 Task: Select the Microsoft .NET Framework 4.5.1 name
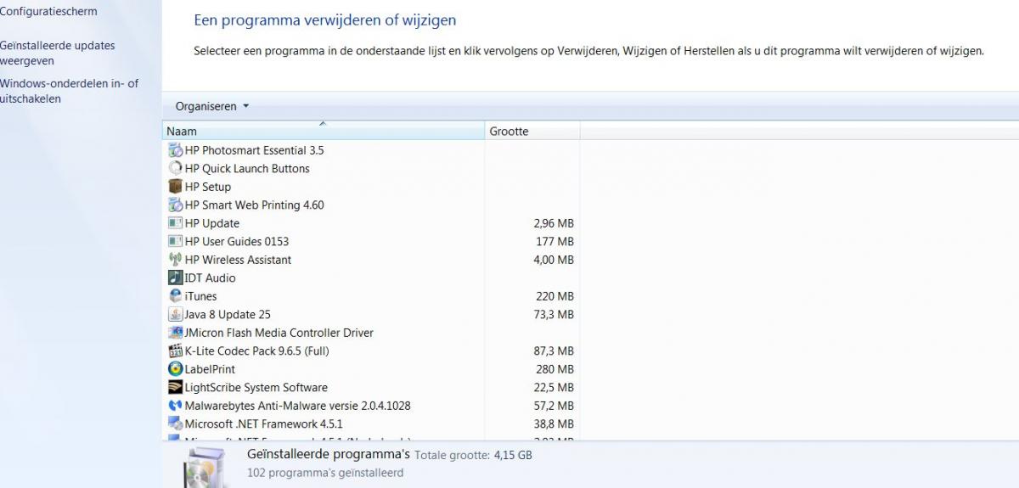pyautogui.click(x=264, y=423)
